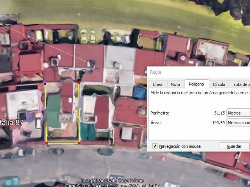Toggle Navegación con mouse checkbox
Viewport: 250px width, 187px height.
[x=155, y=146]
